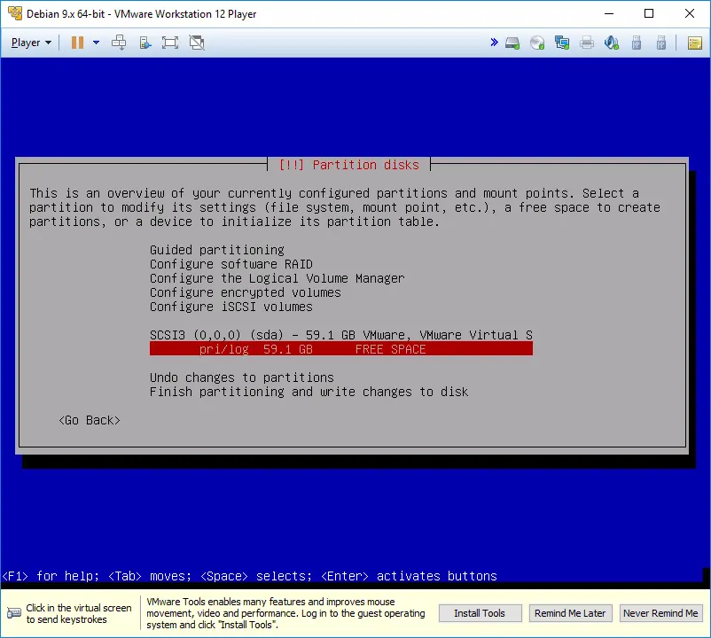Close the VMware Player window
This screenshot has width=711, height=638.
click(x=689, y=13)
